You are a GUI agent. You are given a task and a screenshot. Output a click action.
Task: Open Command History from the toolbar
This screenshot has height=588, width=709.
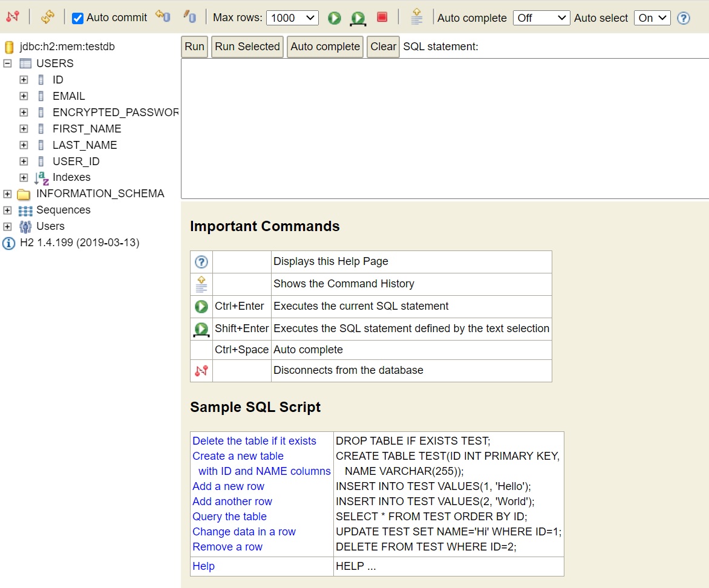pos(416,17)
